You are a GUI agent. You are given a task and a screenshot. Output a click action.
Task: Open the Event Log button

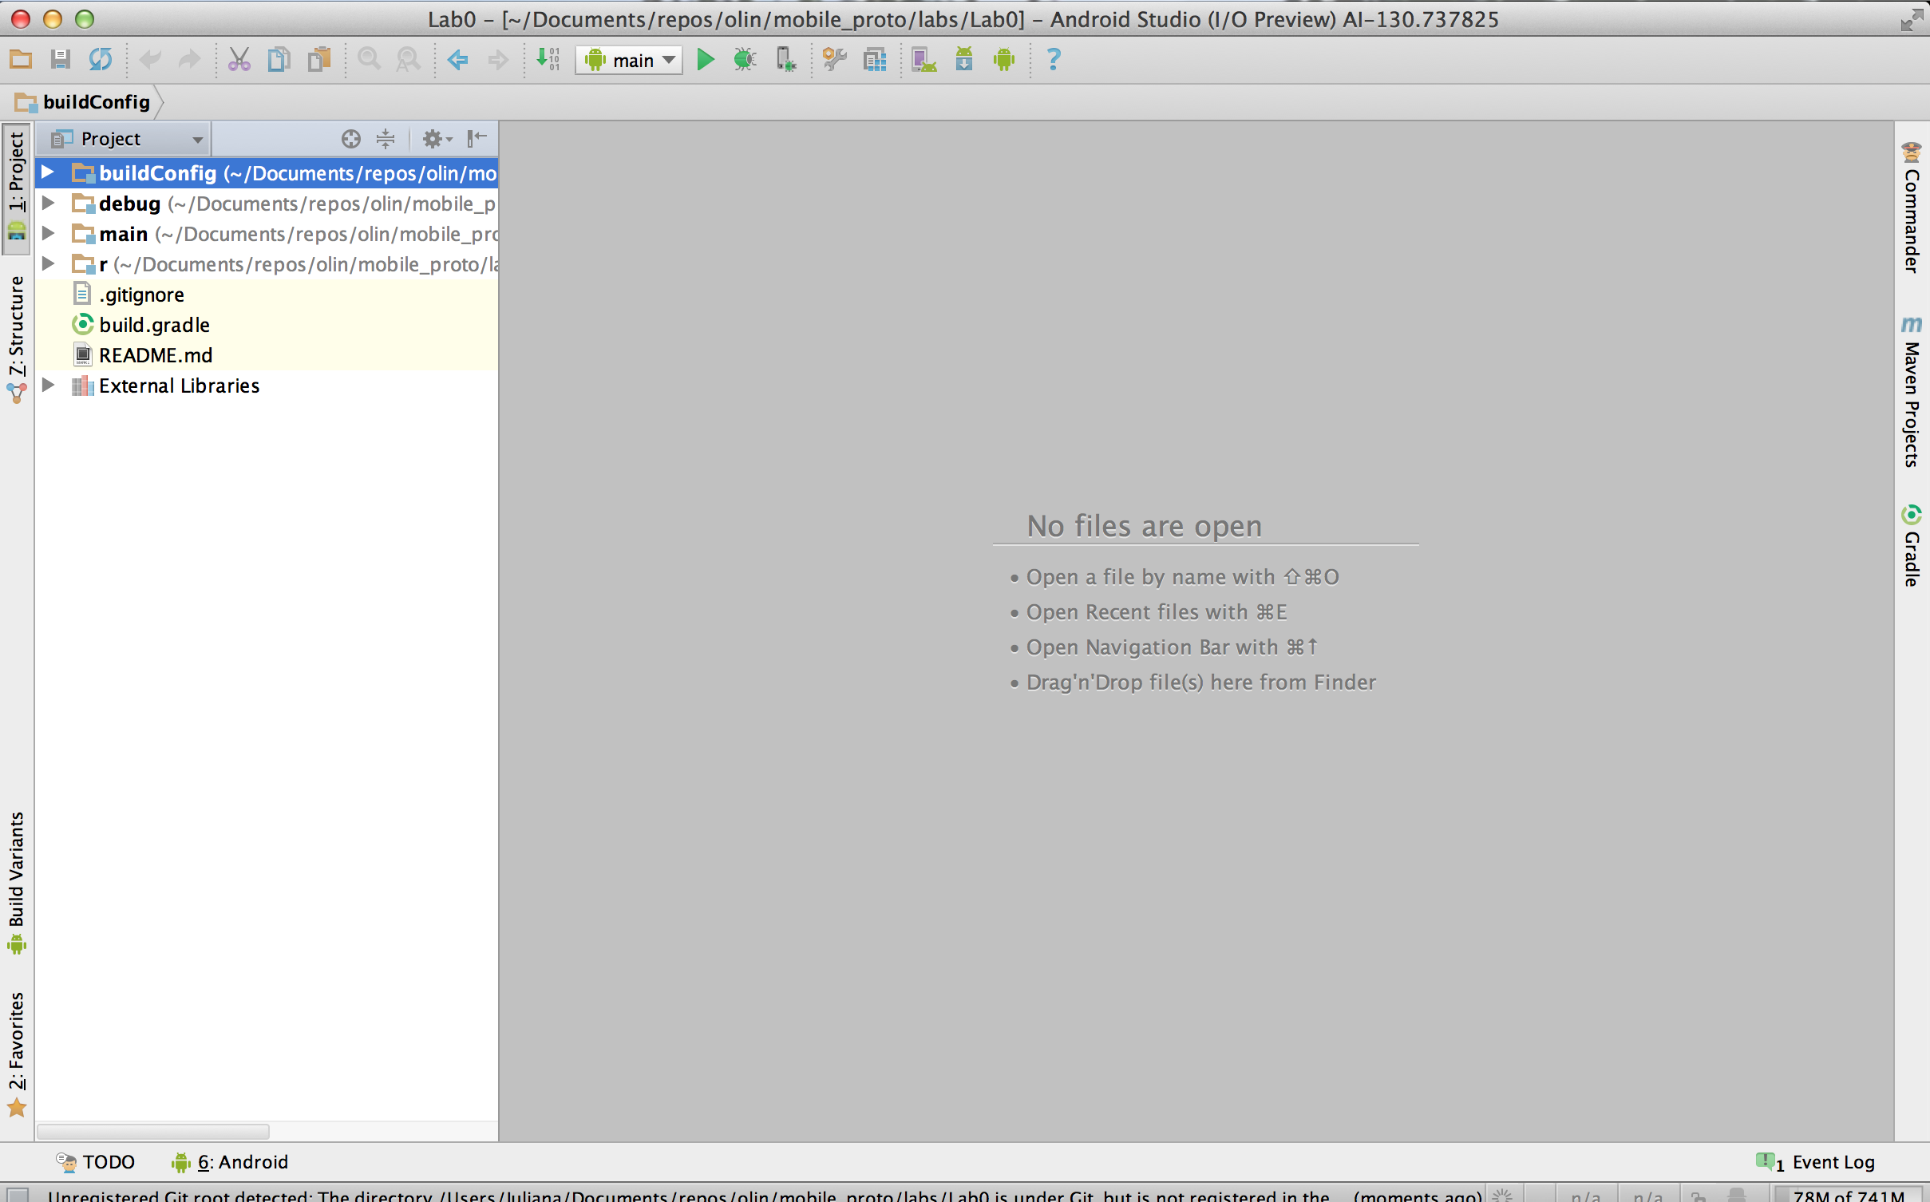coord(1816,1162)
